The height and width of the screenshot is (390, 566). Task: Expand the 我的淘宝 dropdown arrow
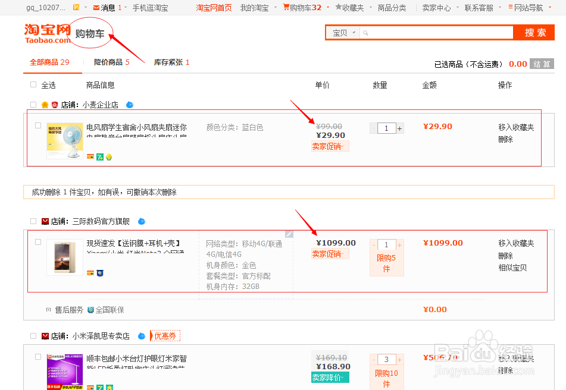(x=276, y=7)
